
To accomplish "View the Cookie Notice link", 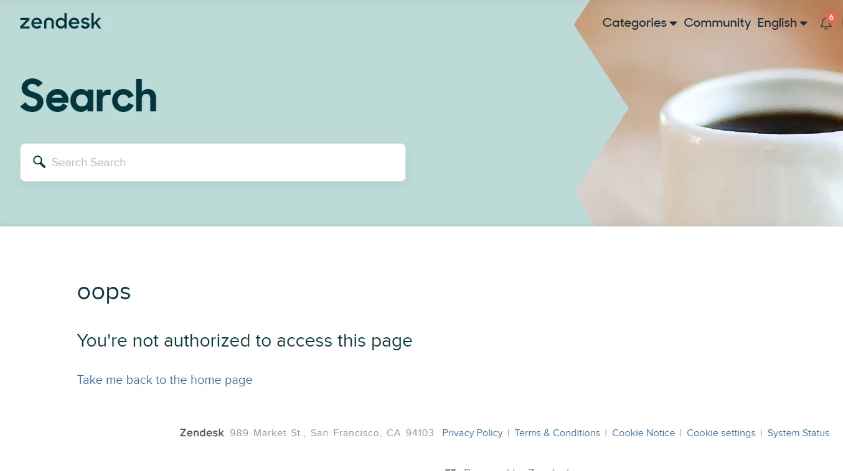I will [x=643, y=433].
